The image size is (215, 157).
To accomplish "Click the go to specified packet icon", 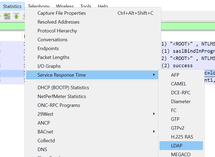I will pyautogui.click(x=7, y=16).
